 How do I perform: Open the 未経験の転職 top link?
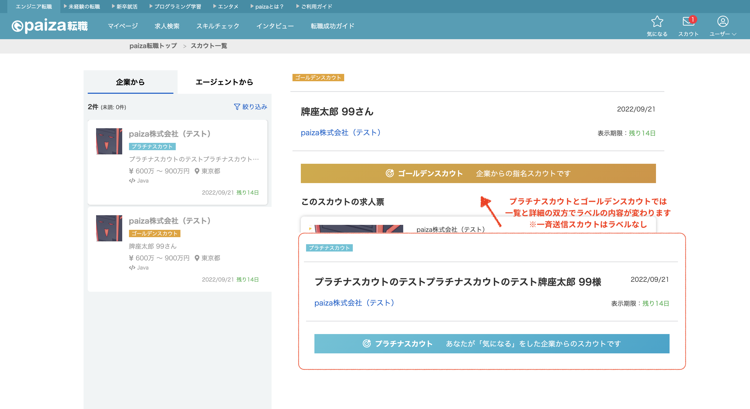(x=82, y=7)
